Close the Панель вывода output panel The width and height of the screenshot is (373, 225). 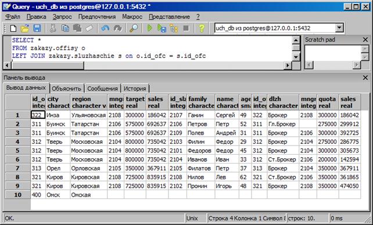pyautogui.click(x=365, y=78)
